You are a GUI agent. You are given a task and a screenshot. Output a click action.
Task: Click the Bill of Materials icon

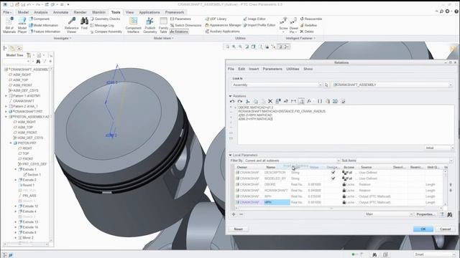click(9, 25)
